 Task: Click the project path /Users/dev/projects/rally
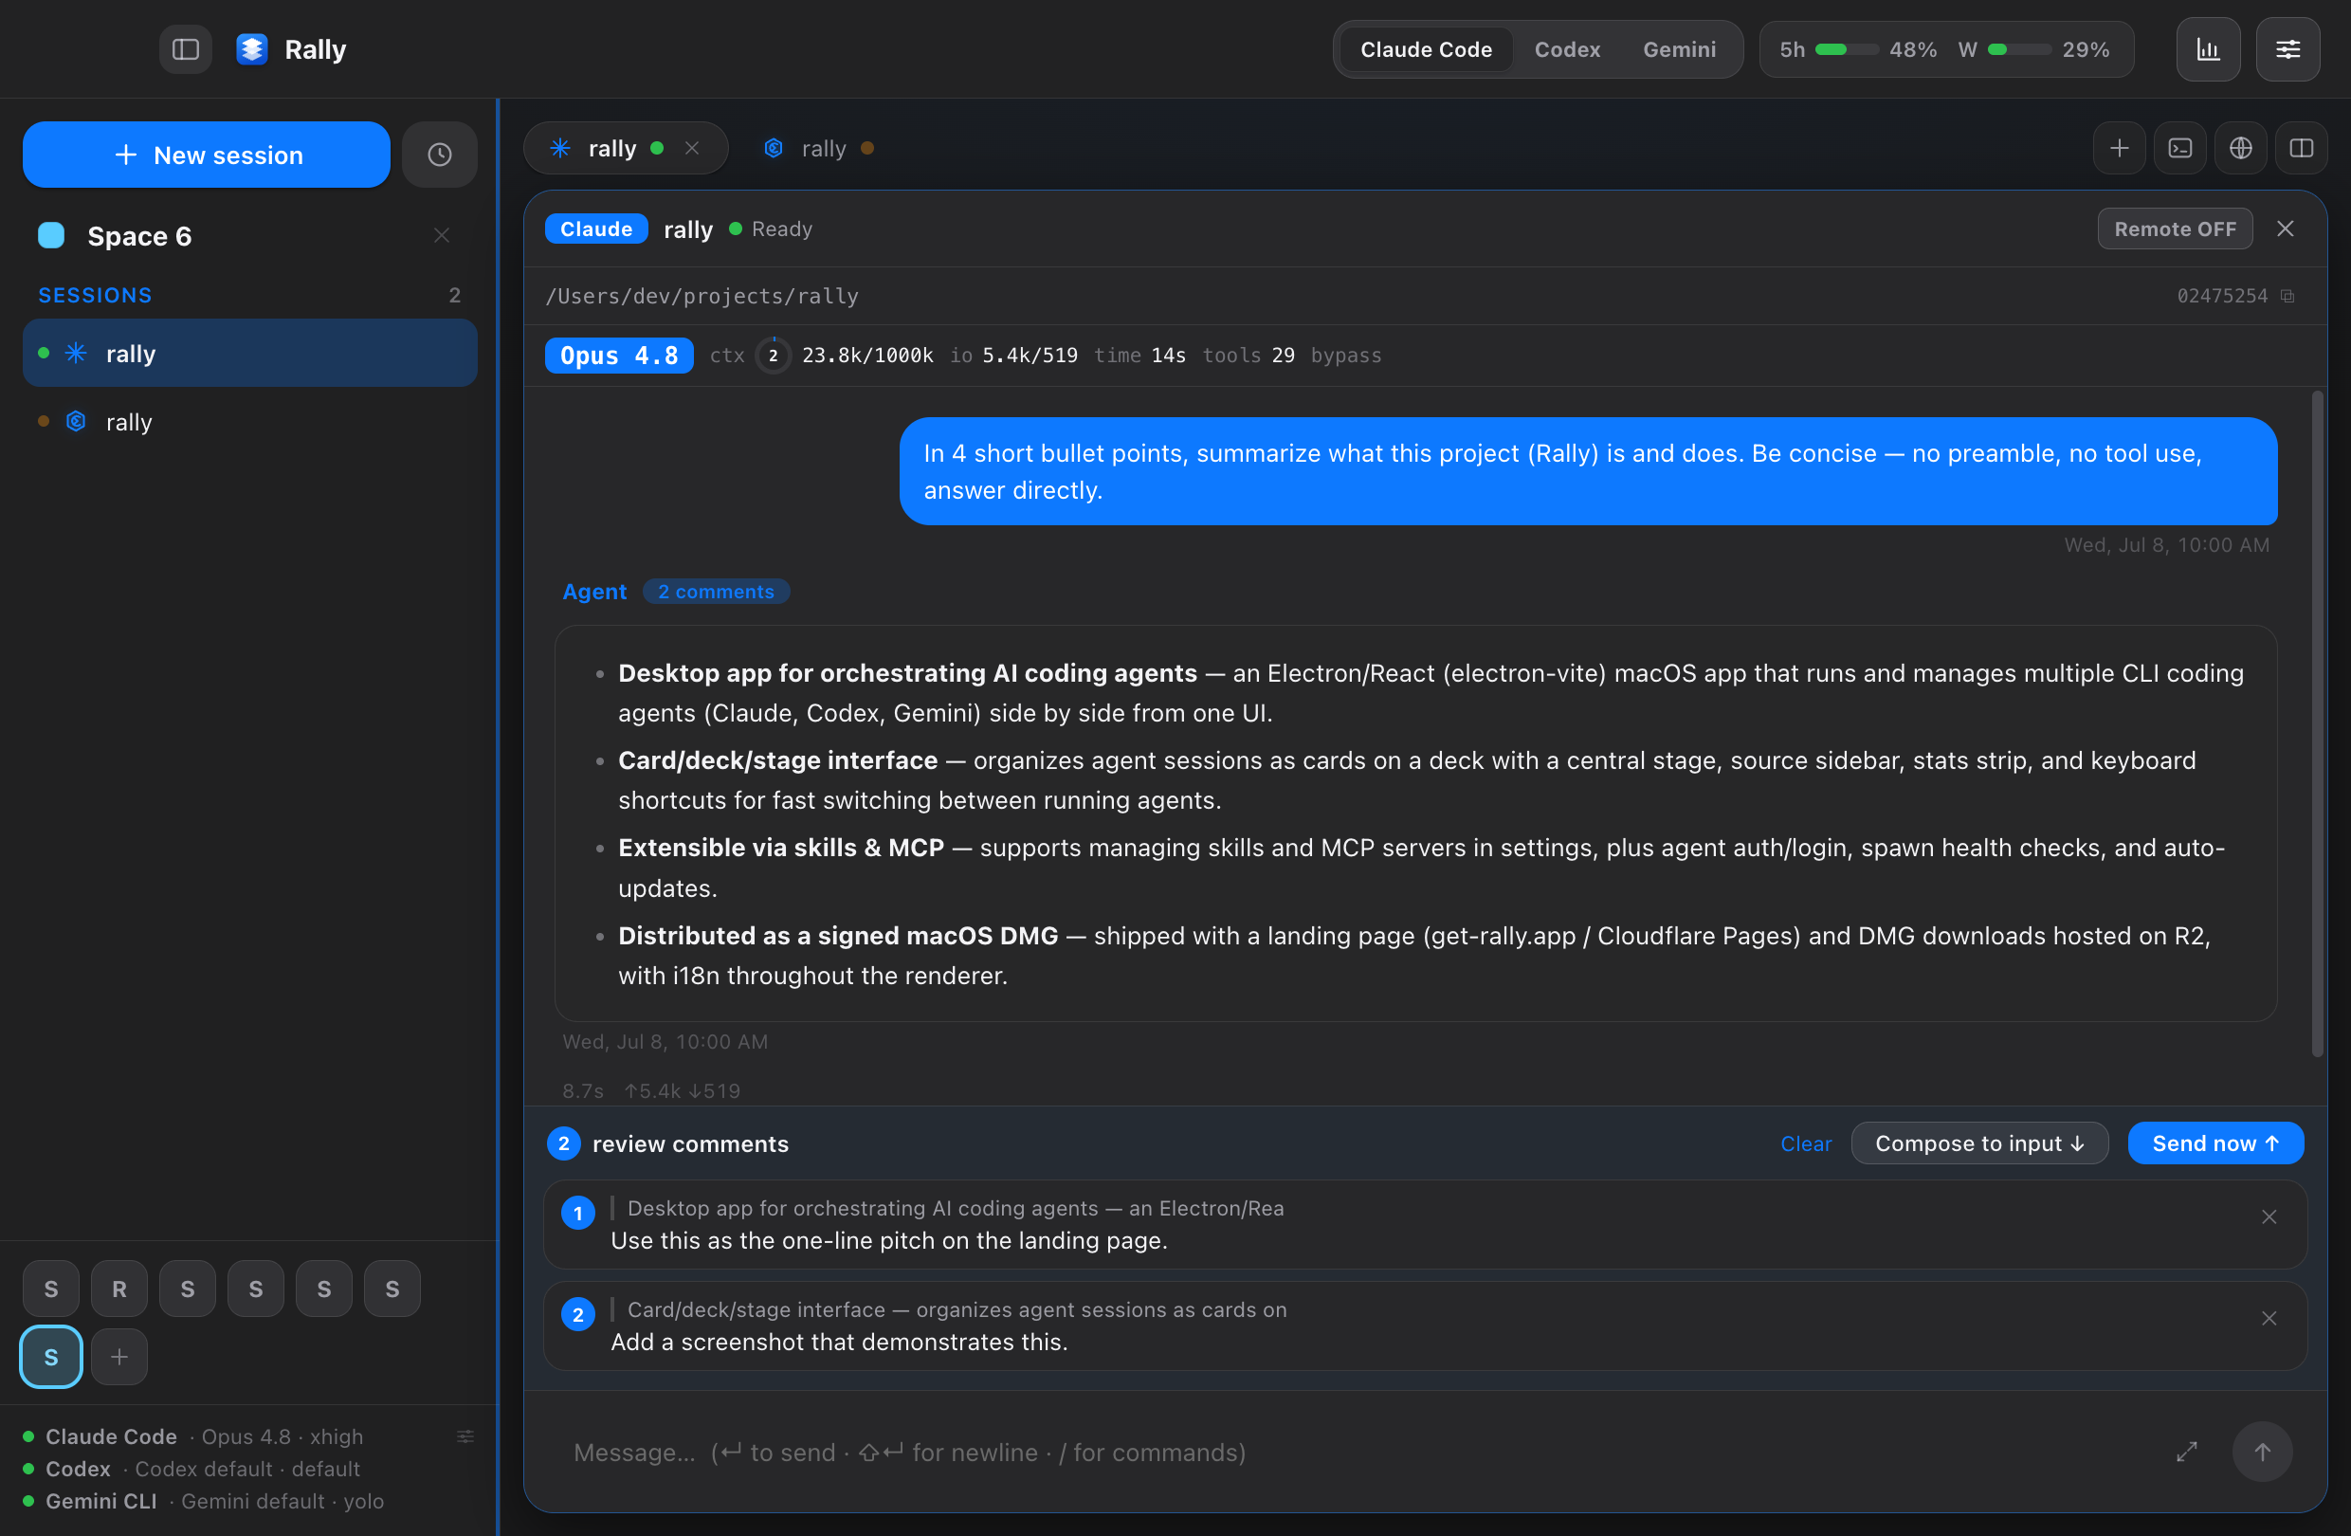[702, 297]
